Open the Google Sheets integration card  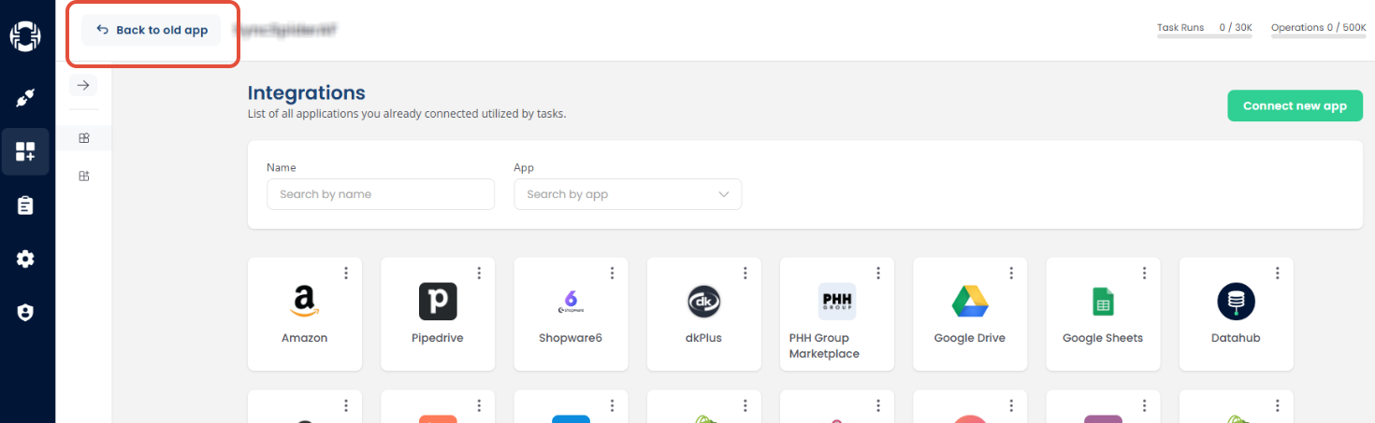tap(1103, 314)
